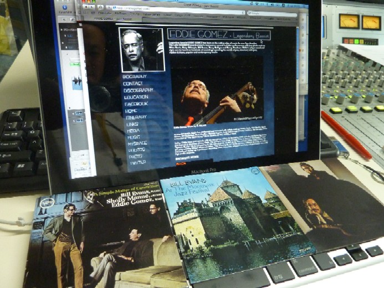Open the DISCOGRAPHY page link
The width and height of the screenshot is (384, 288).
tap(138, 90)
